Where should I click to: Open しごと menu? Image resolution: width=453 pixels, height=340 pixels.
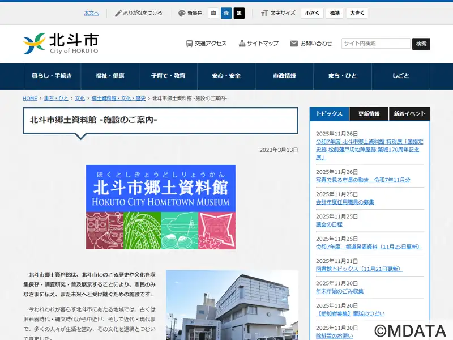401,76
